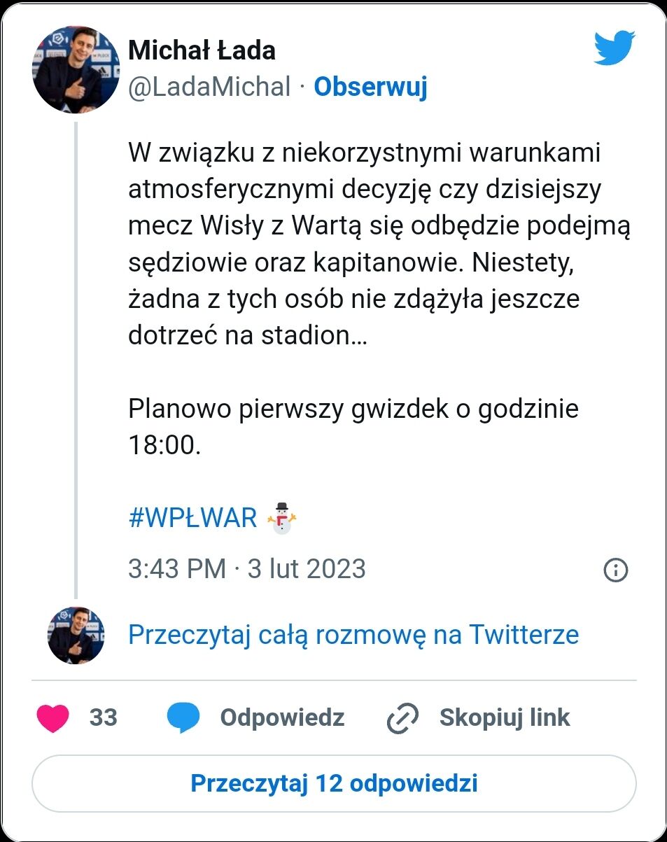Open Przeczytaj całą rozmowę na Twitterze
This screenshot has height=842, width=667.
(x=353, y=635)
